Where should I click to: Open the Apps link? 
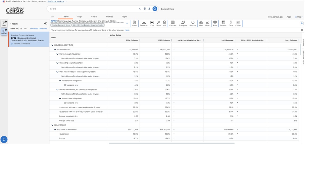[x=289, y=17]
